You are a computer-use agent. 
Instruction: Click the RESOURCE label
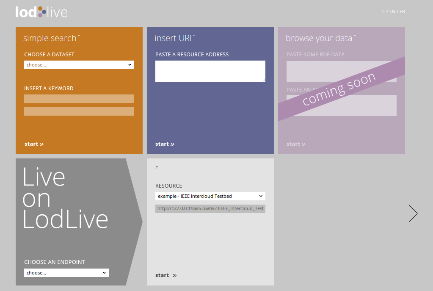(x=169, y=186)
